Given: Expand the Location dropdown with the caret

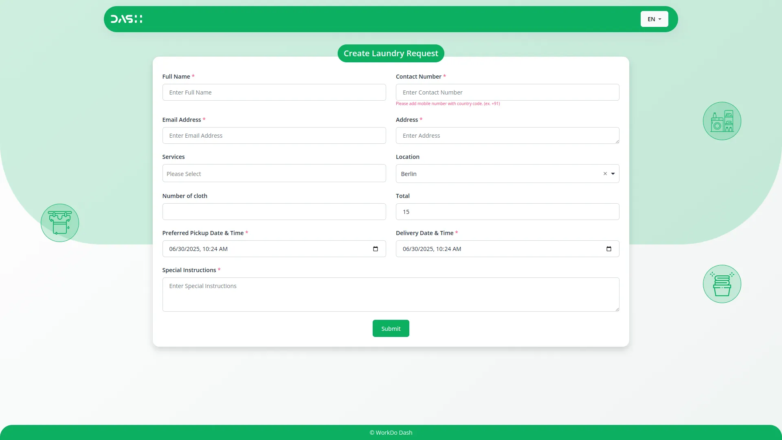Looking at the screenshot, I should click(614, 174).
